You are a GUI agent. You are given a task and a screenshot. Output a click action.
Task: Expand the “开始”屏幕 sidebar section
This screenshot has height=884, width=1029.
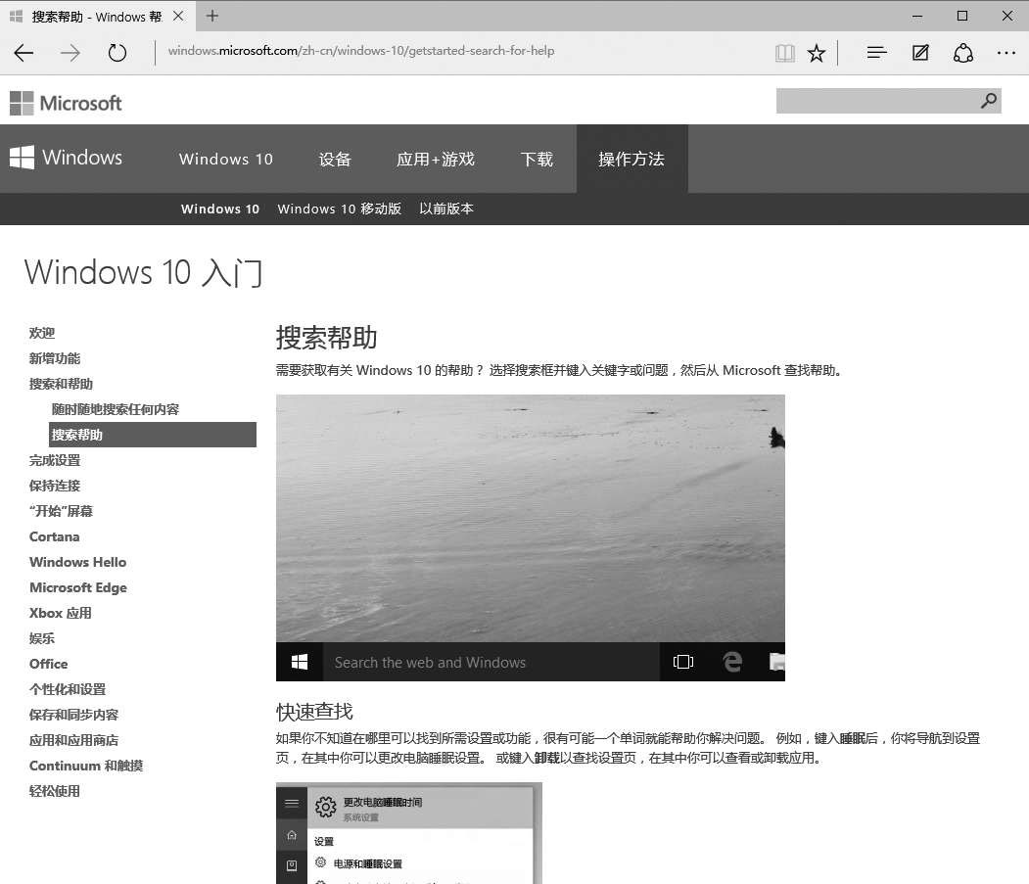pyautogui.click(x=61, y=511)
